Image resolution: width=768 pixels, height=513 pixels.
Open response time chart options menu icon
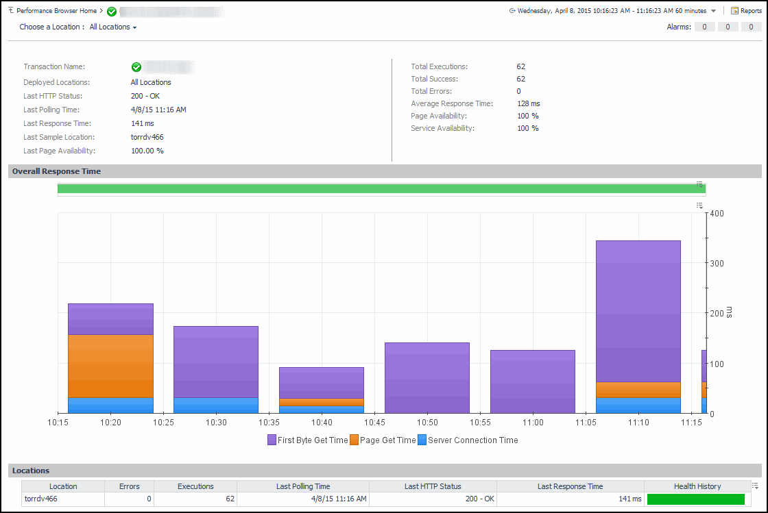pyautogui.click(x=700, y=205)
